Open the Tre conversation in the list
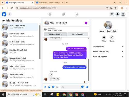The width and height of the screenshot is (129, 97). click(19, 76)
